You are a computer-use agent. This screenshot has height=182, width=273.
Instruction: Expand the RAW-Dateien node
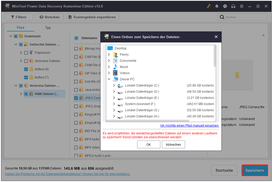(x=21, y=94)
